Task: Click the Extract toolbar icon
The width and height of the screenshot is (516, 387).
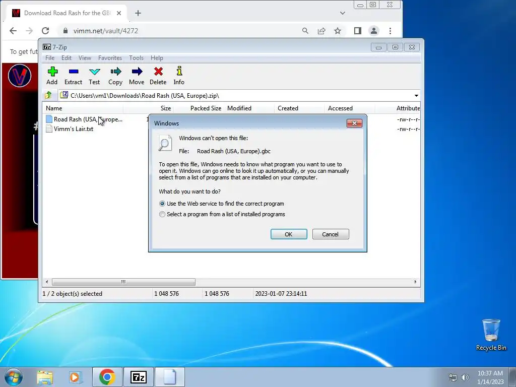Action: [73, 76]
